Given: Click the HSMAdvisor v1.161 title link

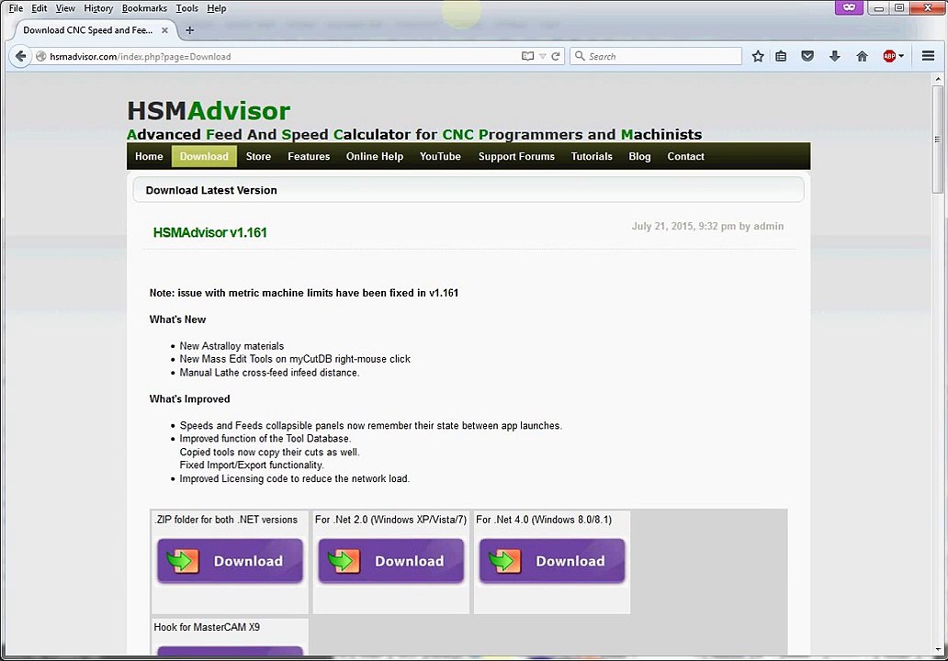Looking at the screenshot, I should tap(209, 232).
